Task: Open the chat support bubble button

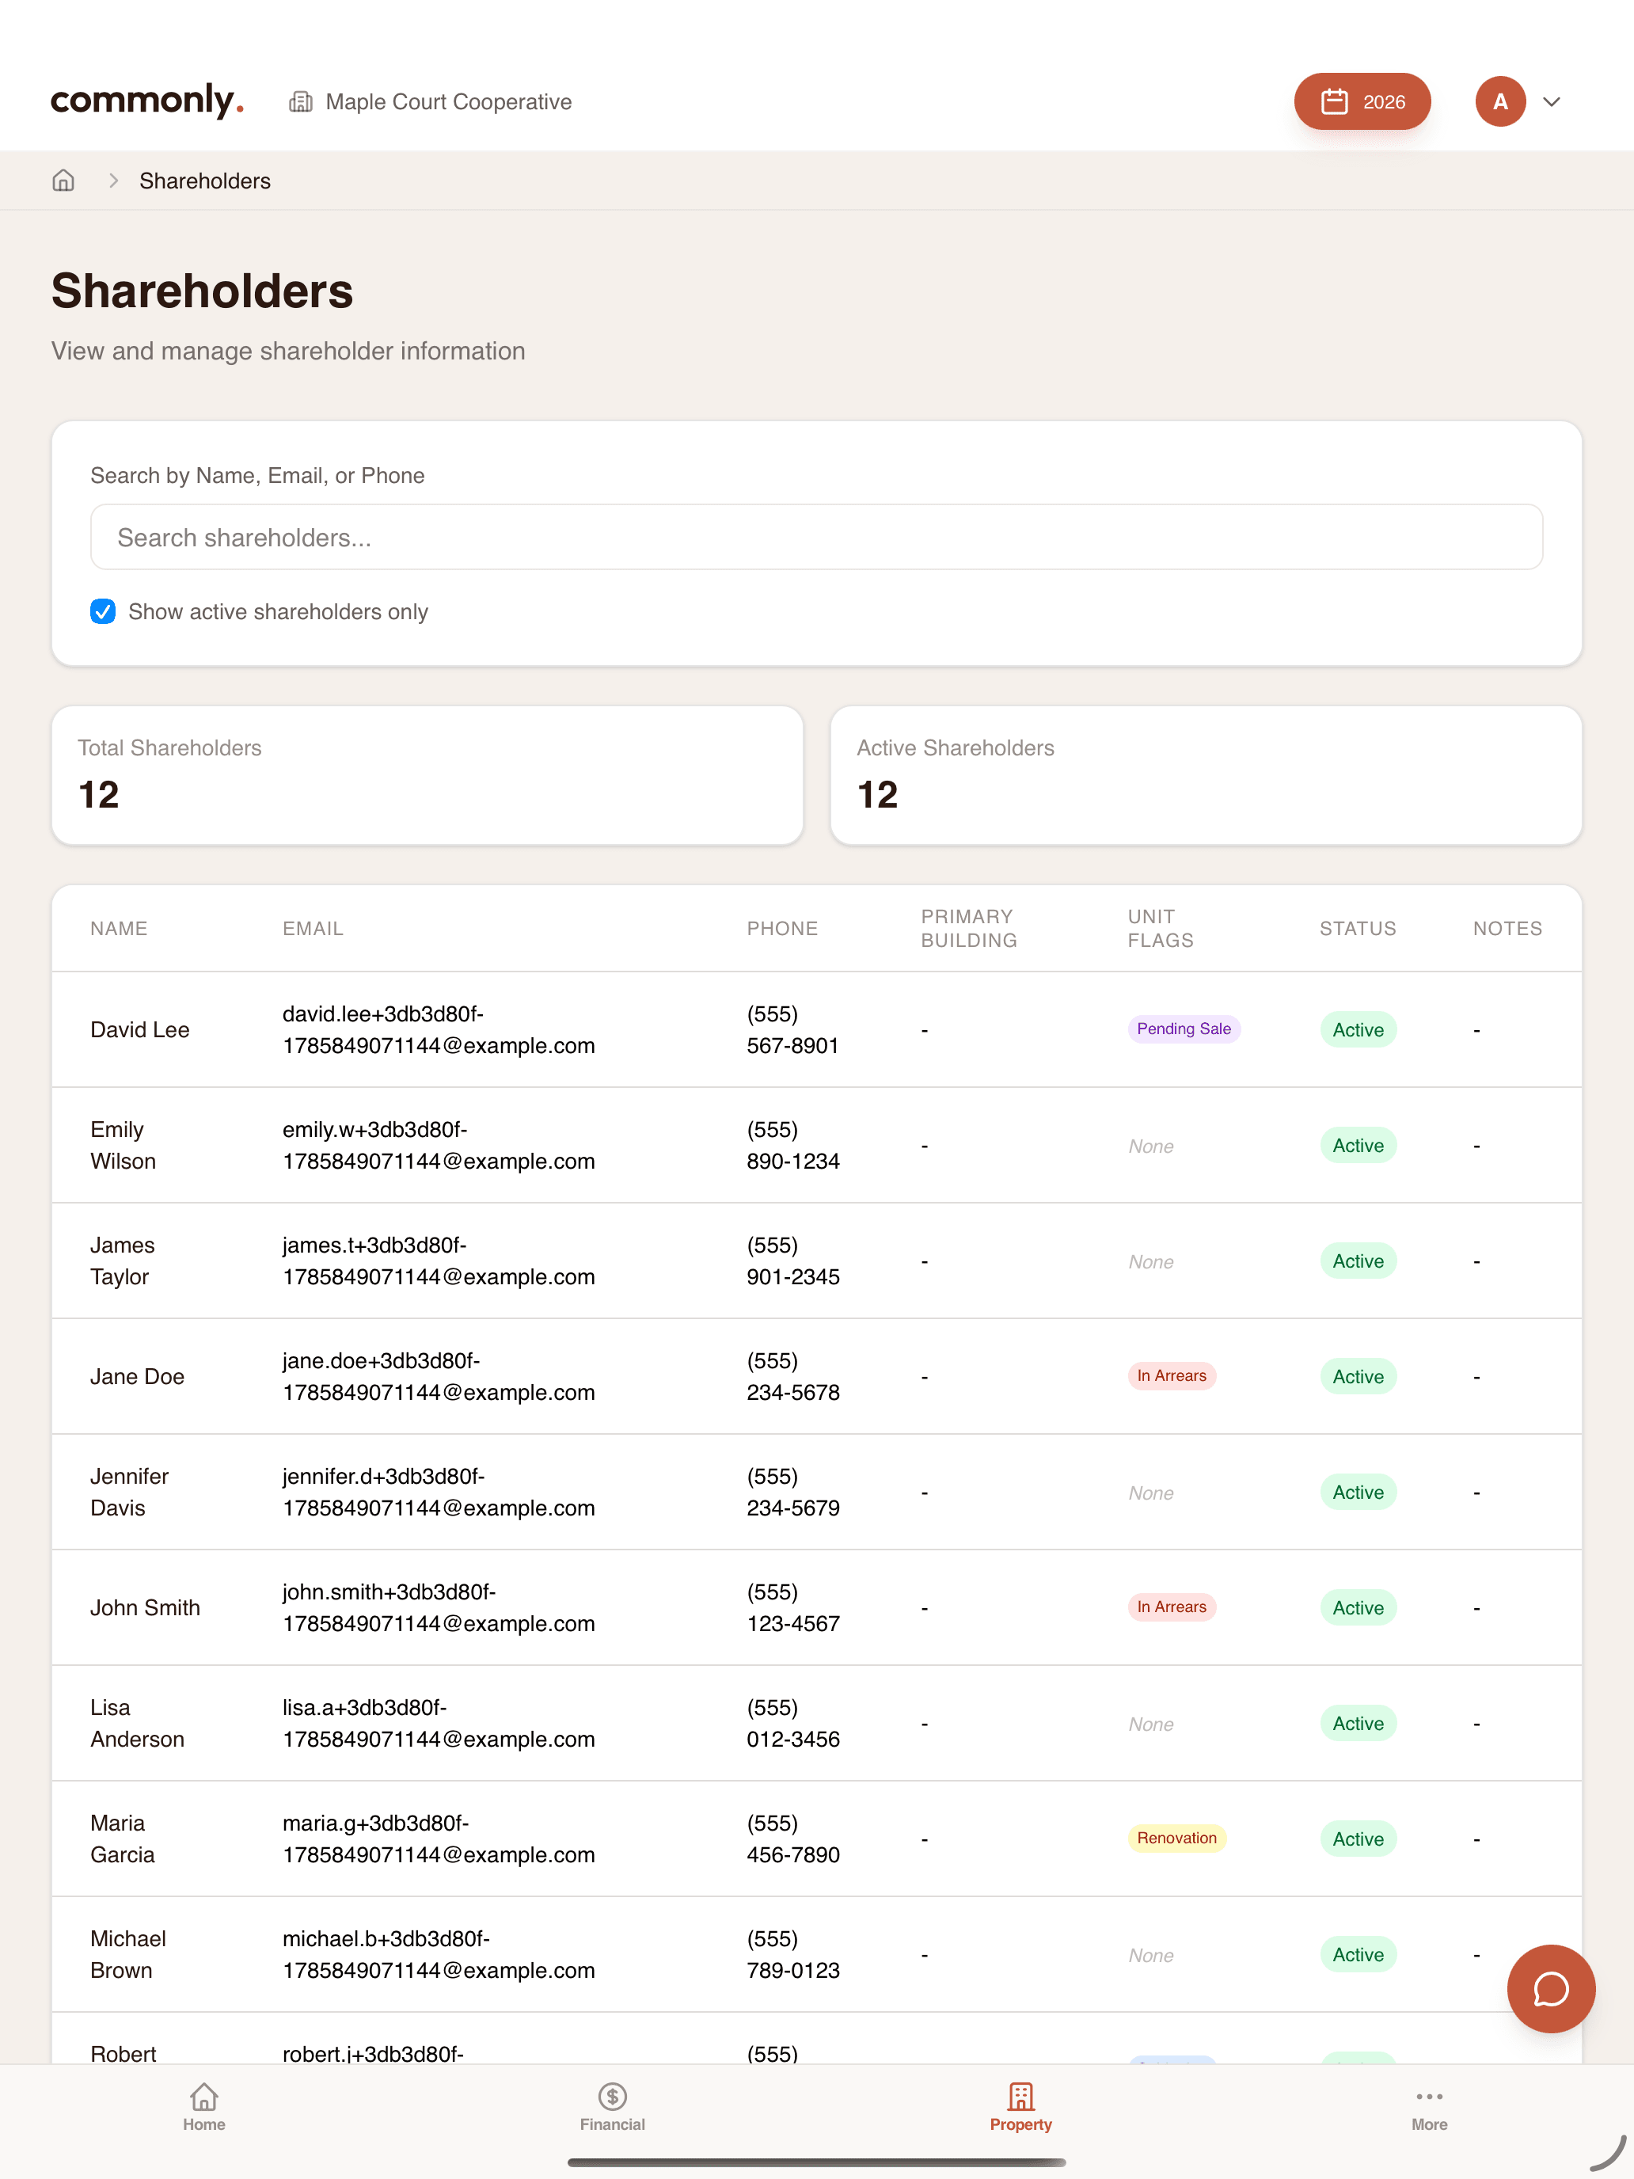Action: tap(1550, 1989)
